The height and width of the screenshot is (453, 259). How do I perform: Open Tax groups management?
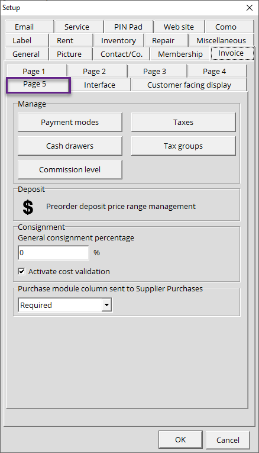(183, 146)
